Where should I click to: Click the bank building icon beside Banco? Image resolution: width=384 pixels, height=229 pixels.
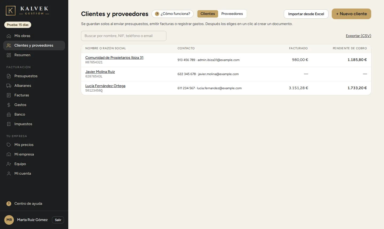9,114
